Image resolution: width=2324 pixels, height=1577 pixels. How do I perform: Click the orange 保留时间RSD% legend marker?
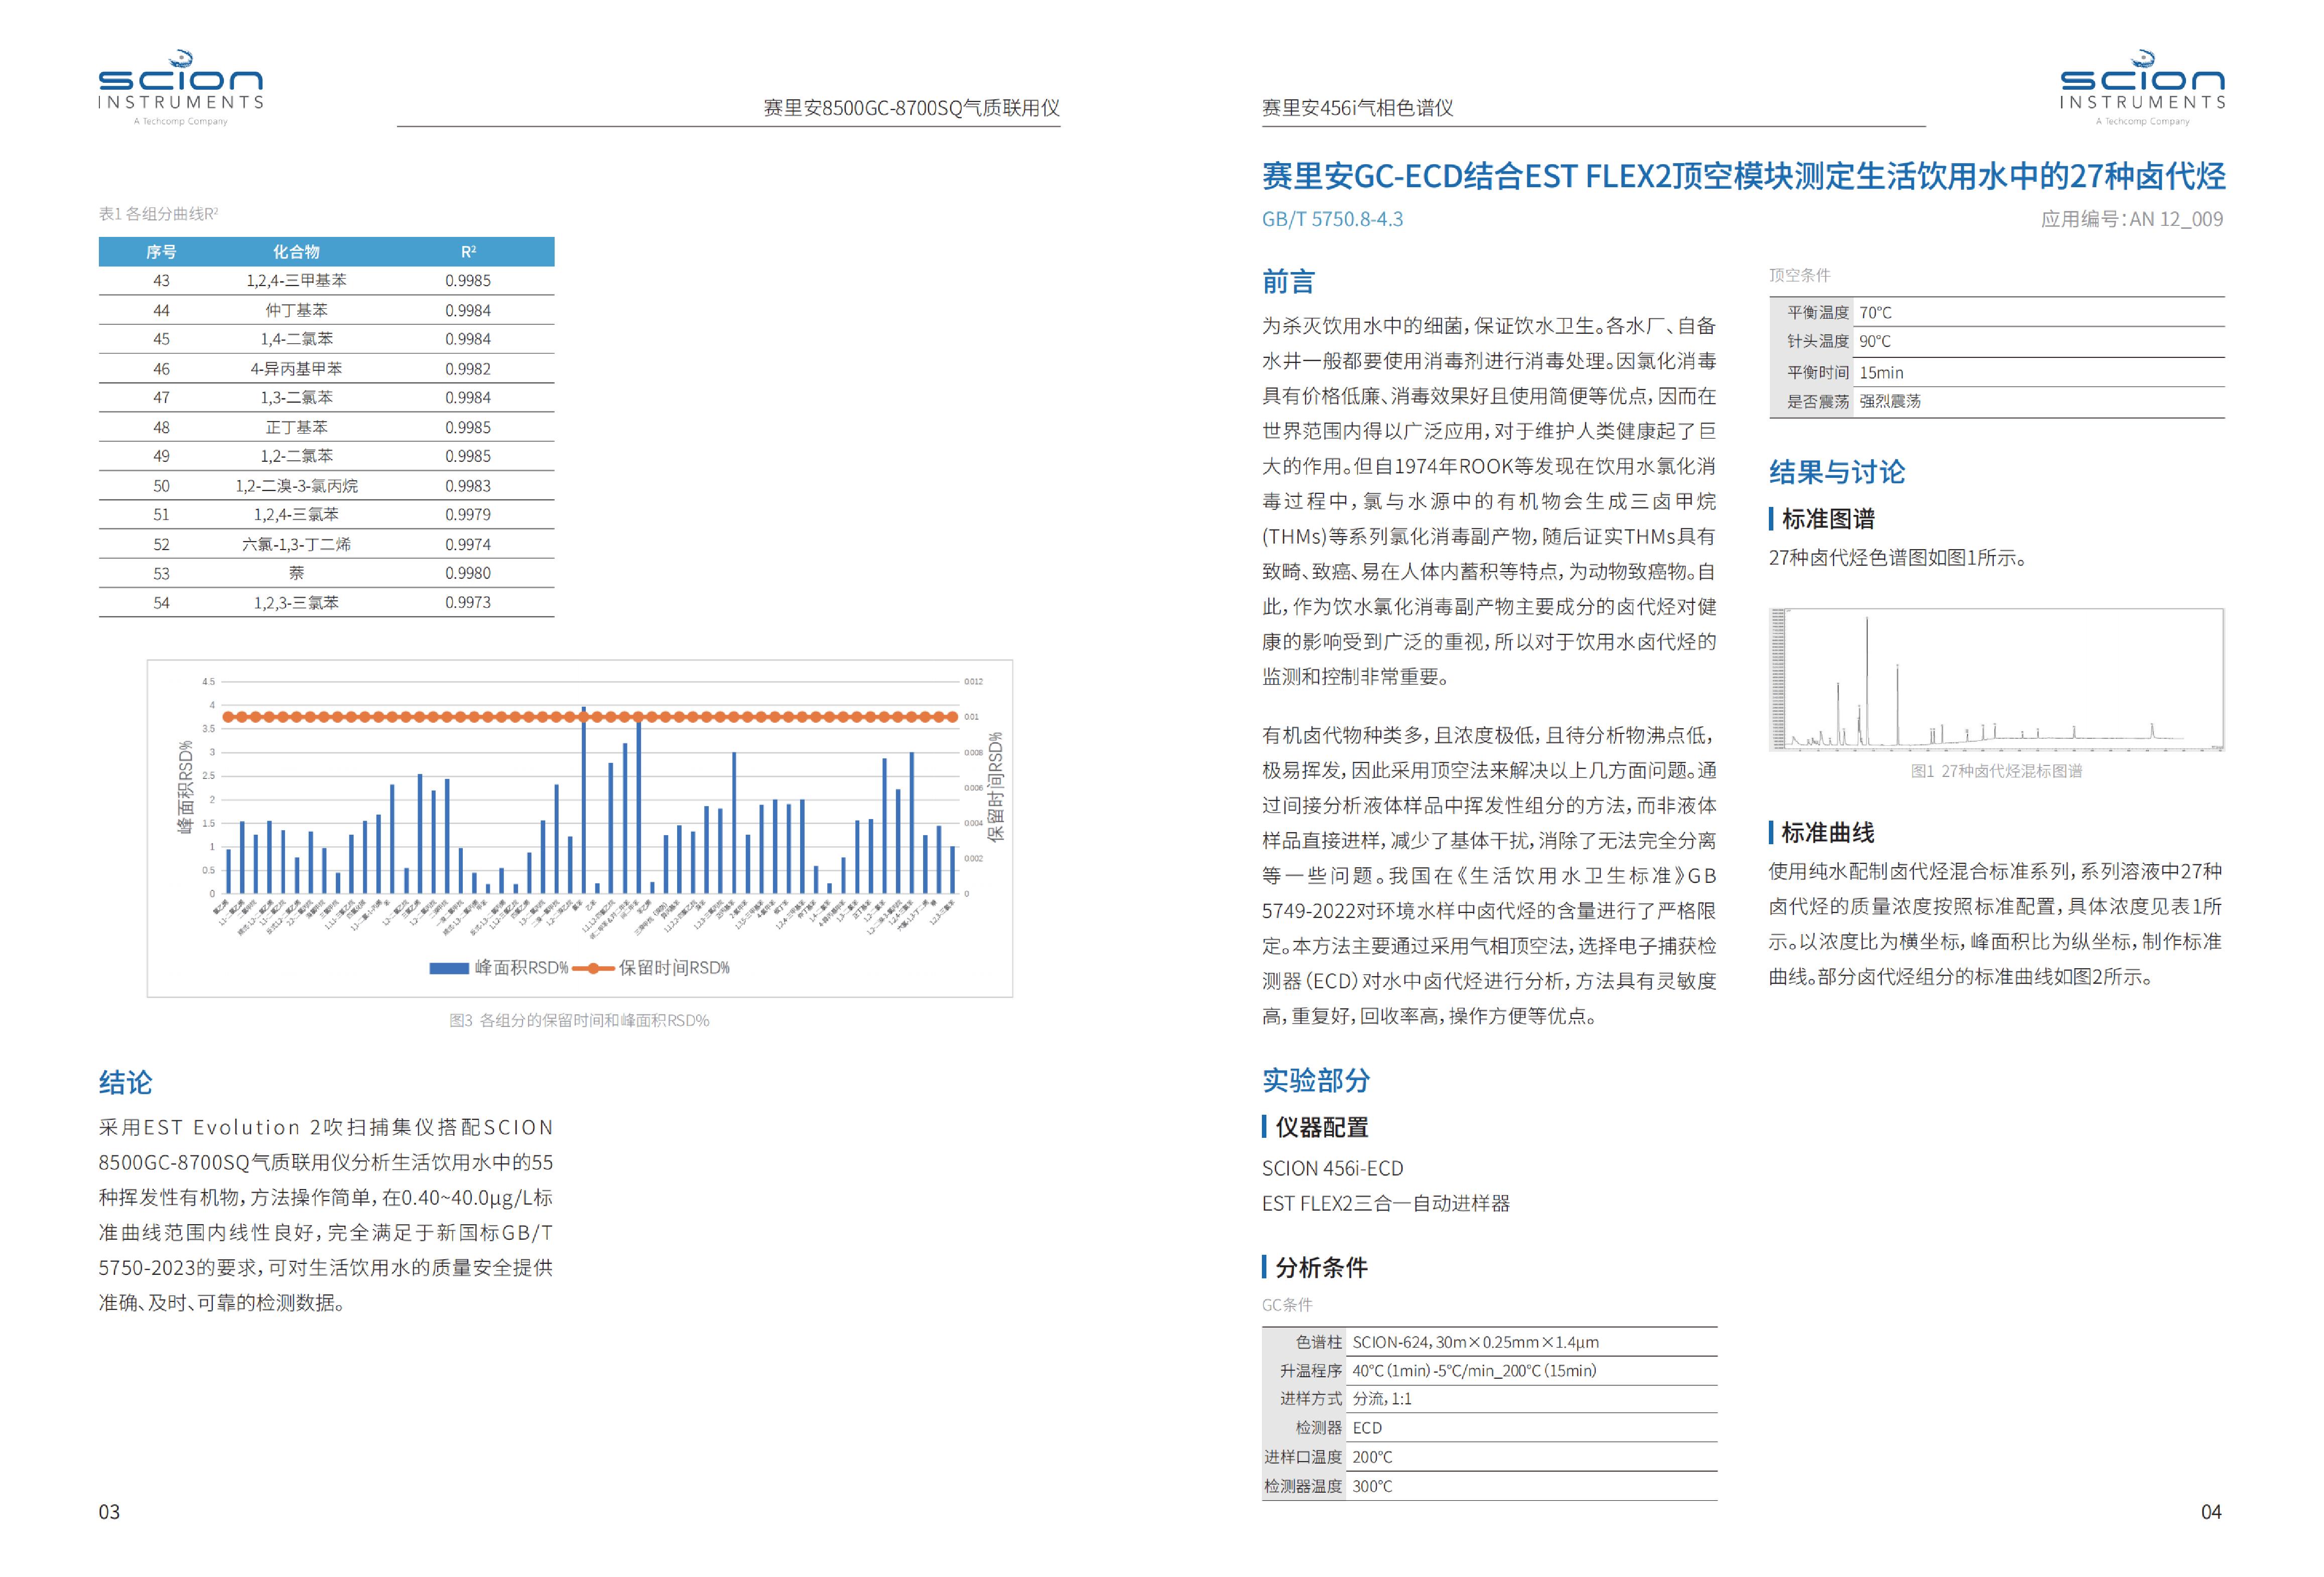(x=593, y=968)
